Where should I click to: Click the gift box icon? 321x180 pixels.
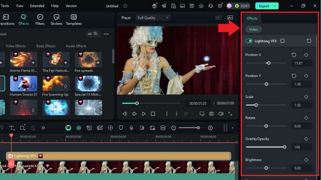(154, 6)
